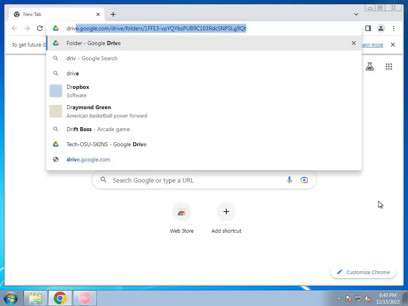The image size is (408, 306).
Task: Open the Windows Start menu
Action: point(11,298)
